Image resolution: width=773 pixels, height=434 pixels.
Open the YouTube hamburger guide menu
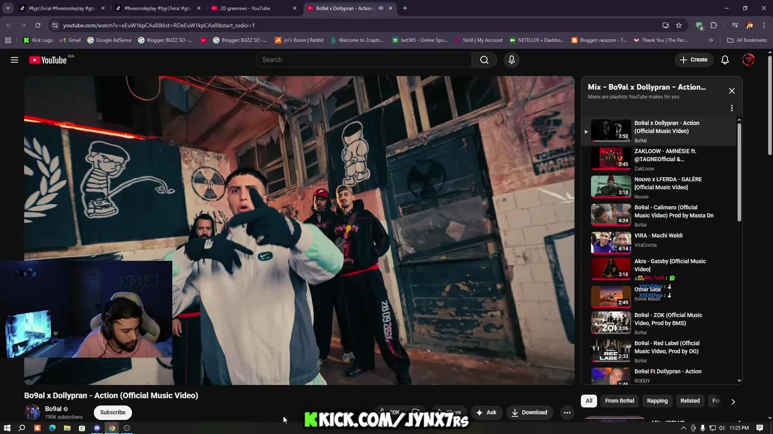[x=14, y=60]
